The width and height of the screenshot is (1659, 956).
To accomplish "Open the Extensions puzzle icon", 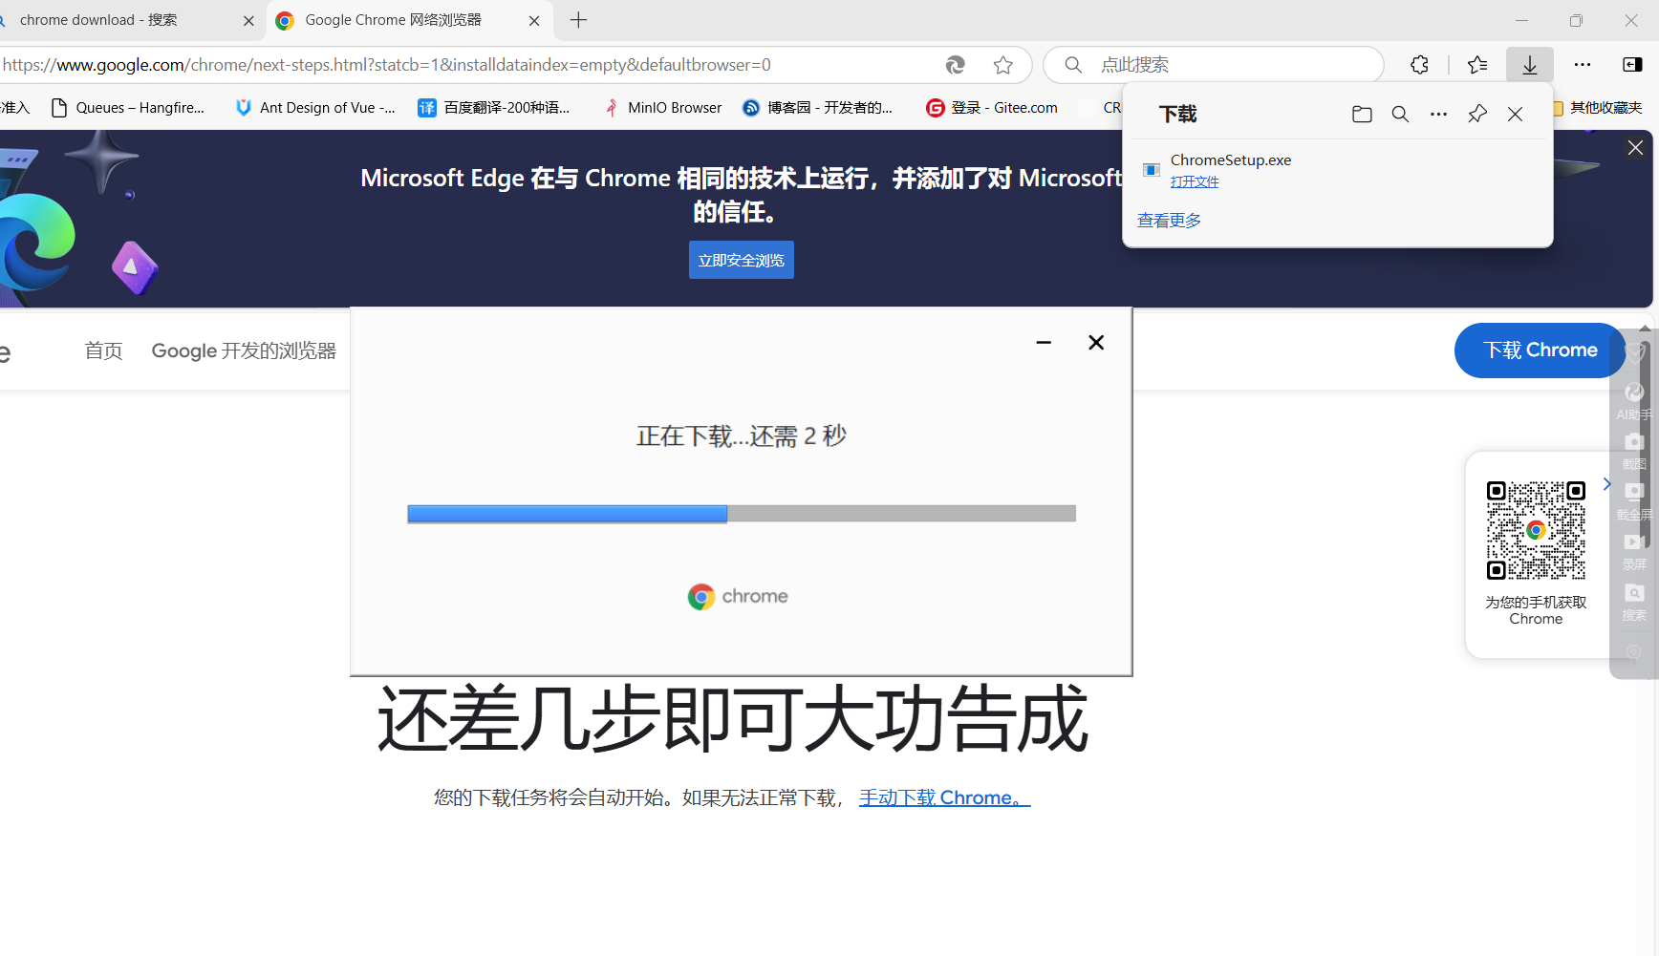I will [x=1419, y=65].
